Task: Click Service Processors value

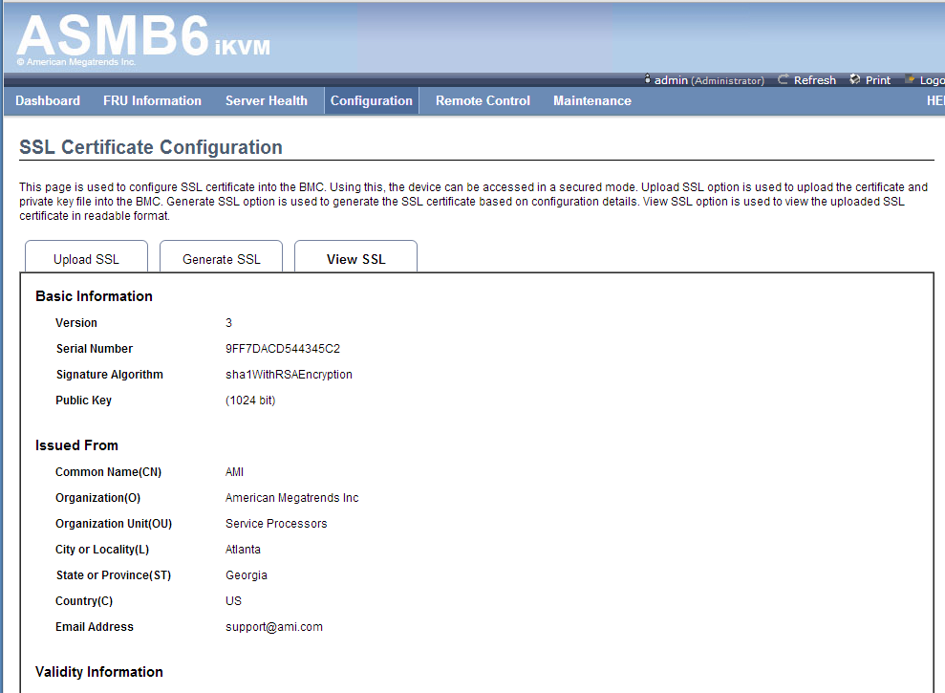Action: [x=276, y=524]
